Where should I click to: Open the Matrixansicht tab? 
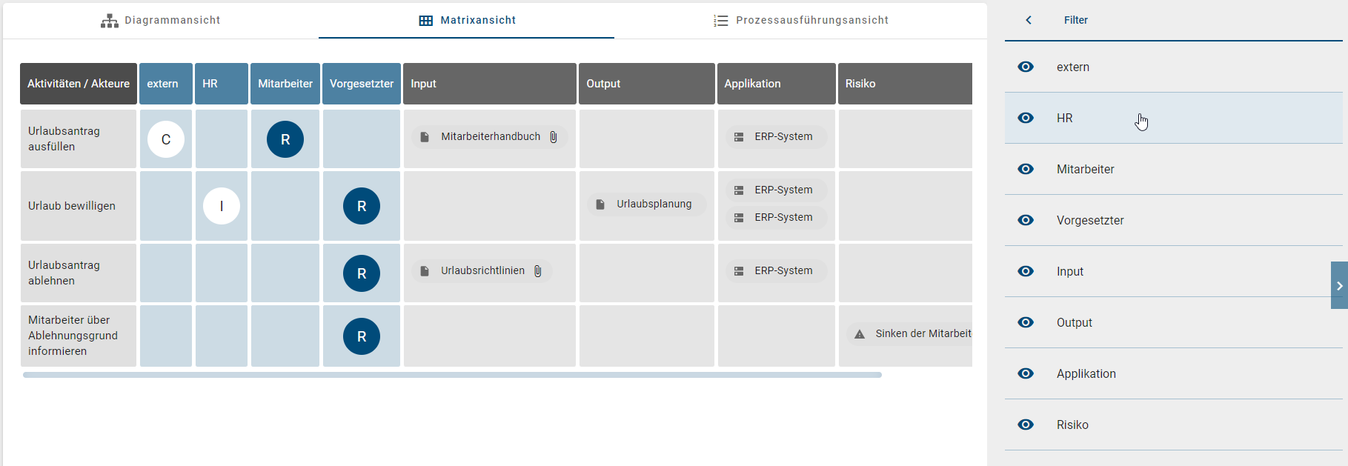(x=467, y=20)
